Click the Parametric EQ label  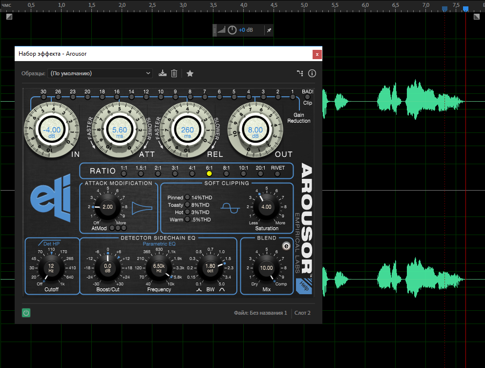(x=159, y=244)
